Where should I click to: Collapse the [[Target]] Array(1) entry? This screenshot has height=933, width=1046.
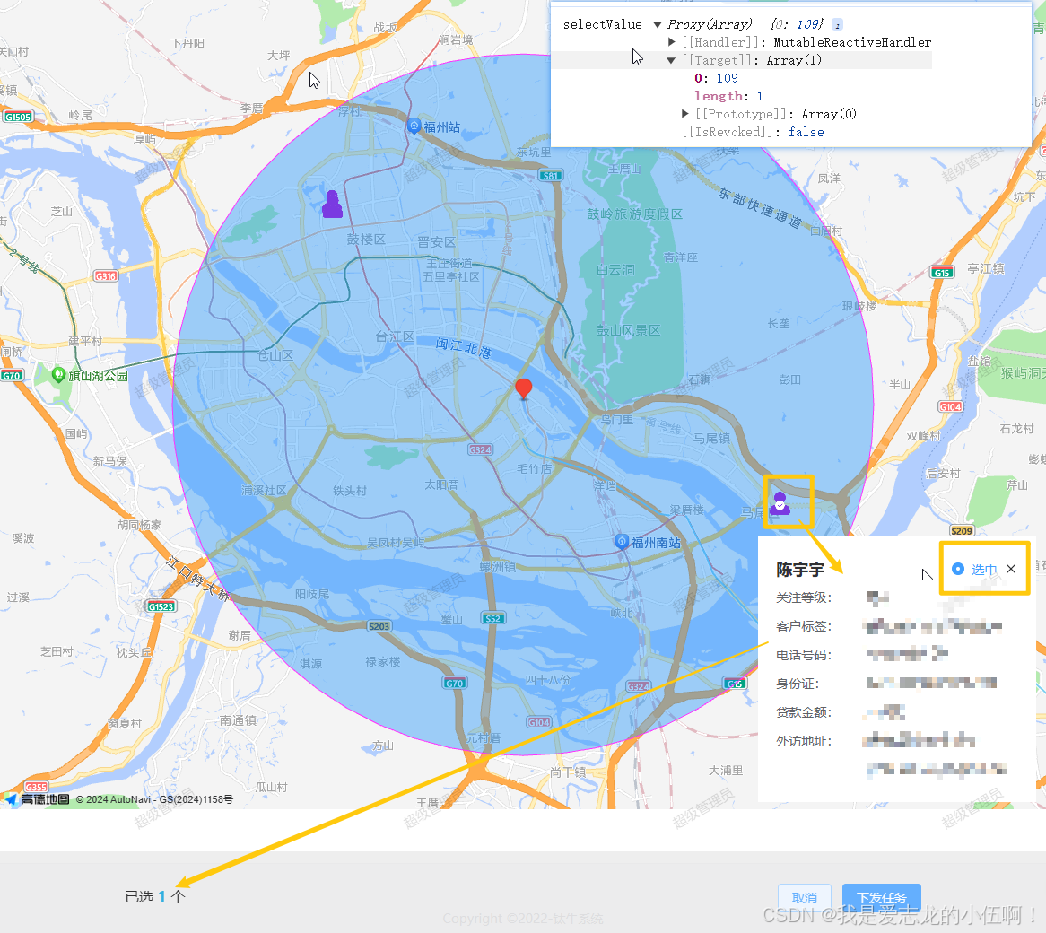pos(672,60)
